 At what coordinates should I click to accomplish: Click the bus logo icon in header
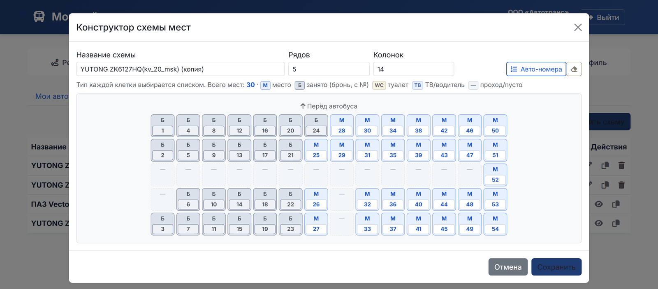coord(39,16)
